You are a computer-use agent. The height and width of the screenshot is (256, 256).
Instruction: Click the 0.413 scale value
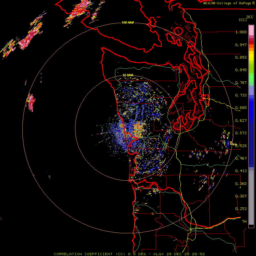click(x=241, y=171)
